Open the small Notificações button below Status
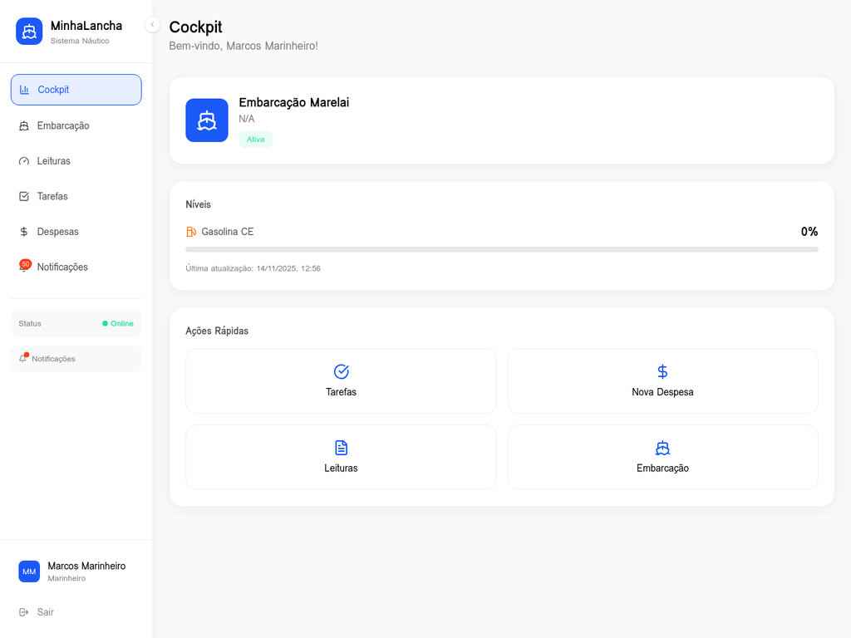The height and width of the screenshot is (638, 851). coord(76,359)
